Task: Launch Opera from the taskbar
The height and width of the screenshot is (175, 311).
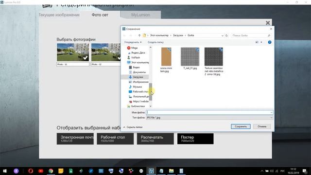Action: coord(31,171)
